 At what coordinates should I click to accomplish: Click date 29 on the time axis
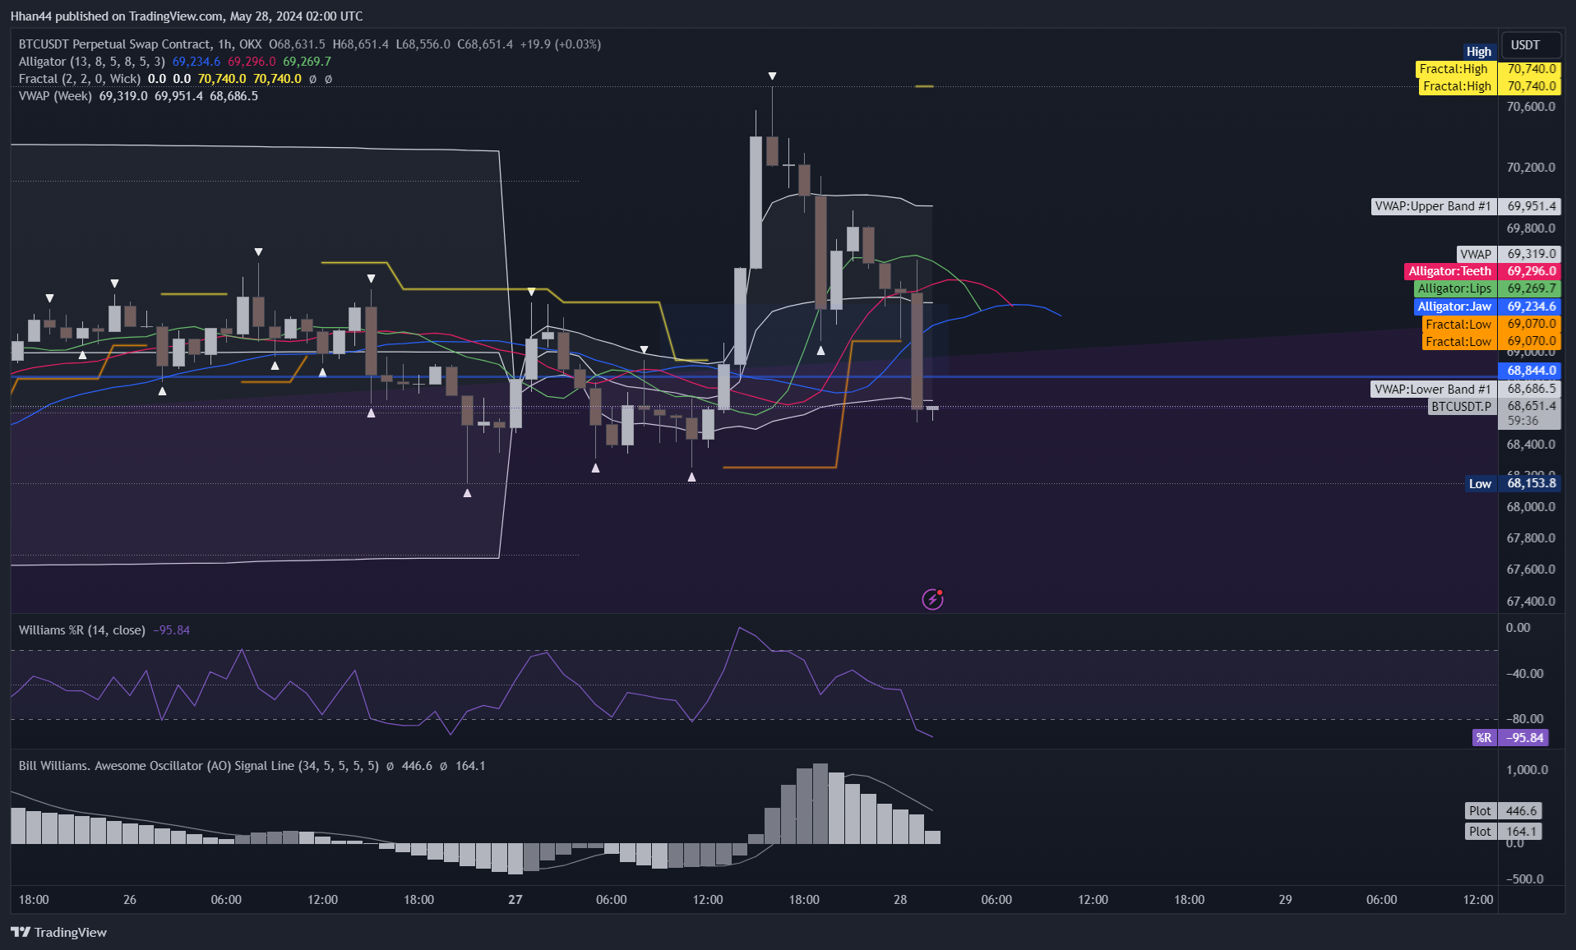point(1285,900)
